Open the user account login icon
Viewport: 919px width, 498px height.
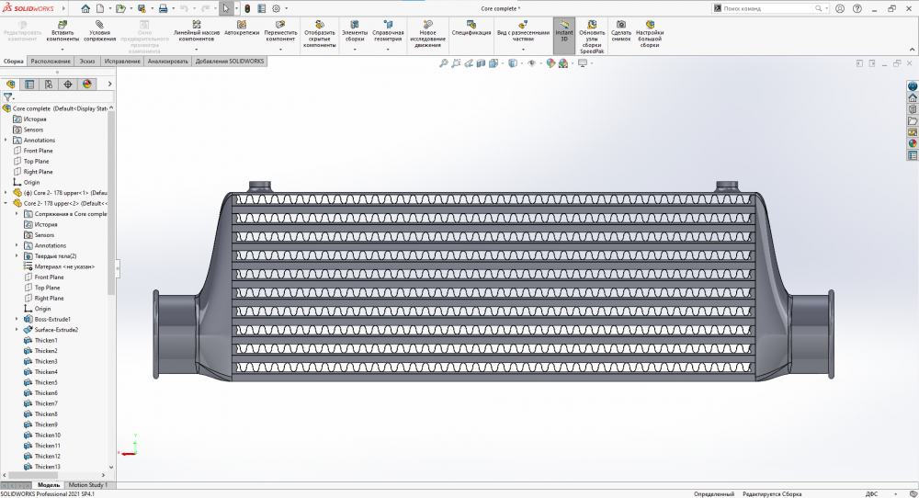click(x=841, y=8)
